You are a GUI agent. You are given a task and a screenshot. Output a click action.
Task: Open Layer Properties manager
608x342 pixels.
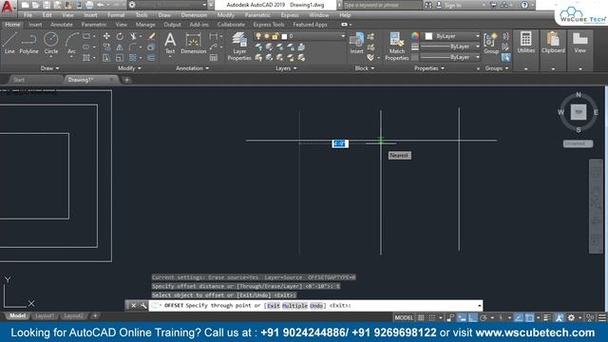(x=239, y=47)
